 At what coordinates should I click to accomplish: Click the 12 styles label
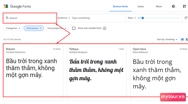[x=57, y=49]
